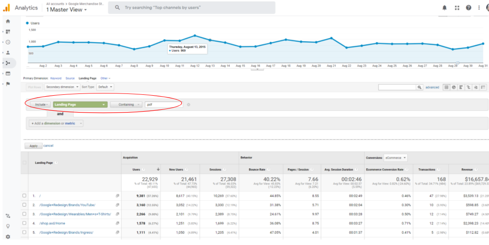This screenshot has height=245, width=489.
Task: Open the Admin gear icon at bottom left
Action: (x=8, y=237)
